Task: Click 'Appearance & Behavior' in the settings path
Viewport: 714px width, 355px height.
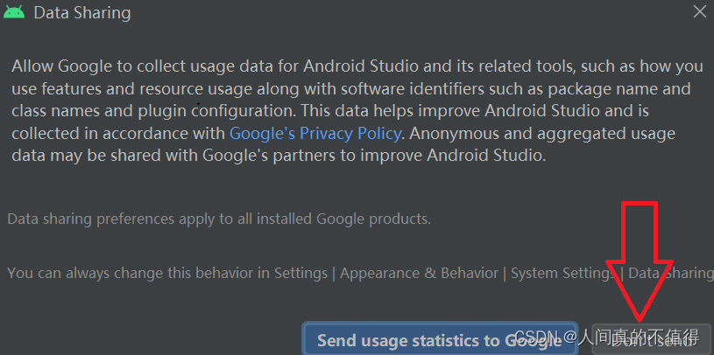Action: tap(419, 273)
